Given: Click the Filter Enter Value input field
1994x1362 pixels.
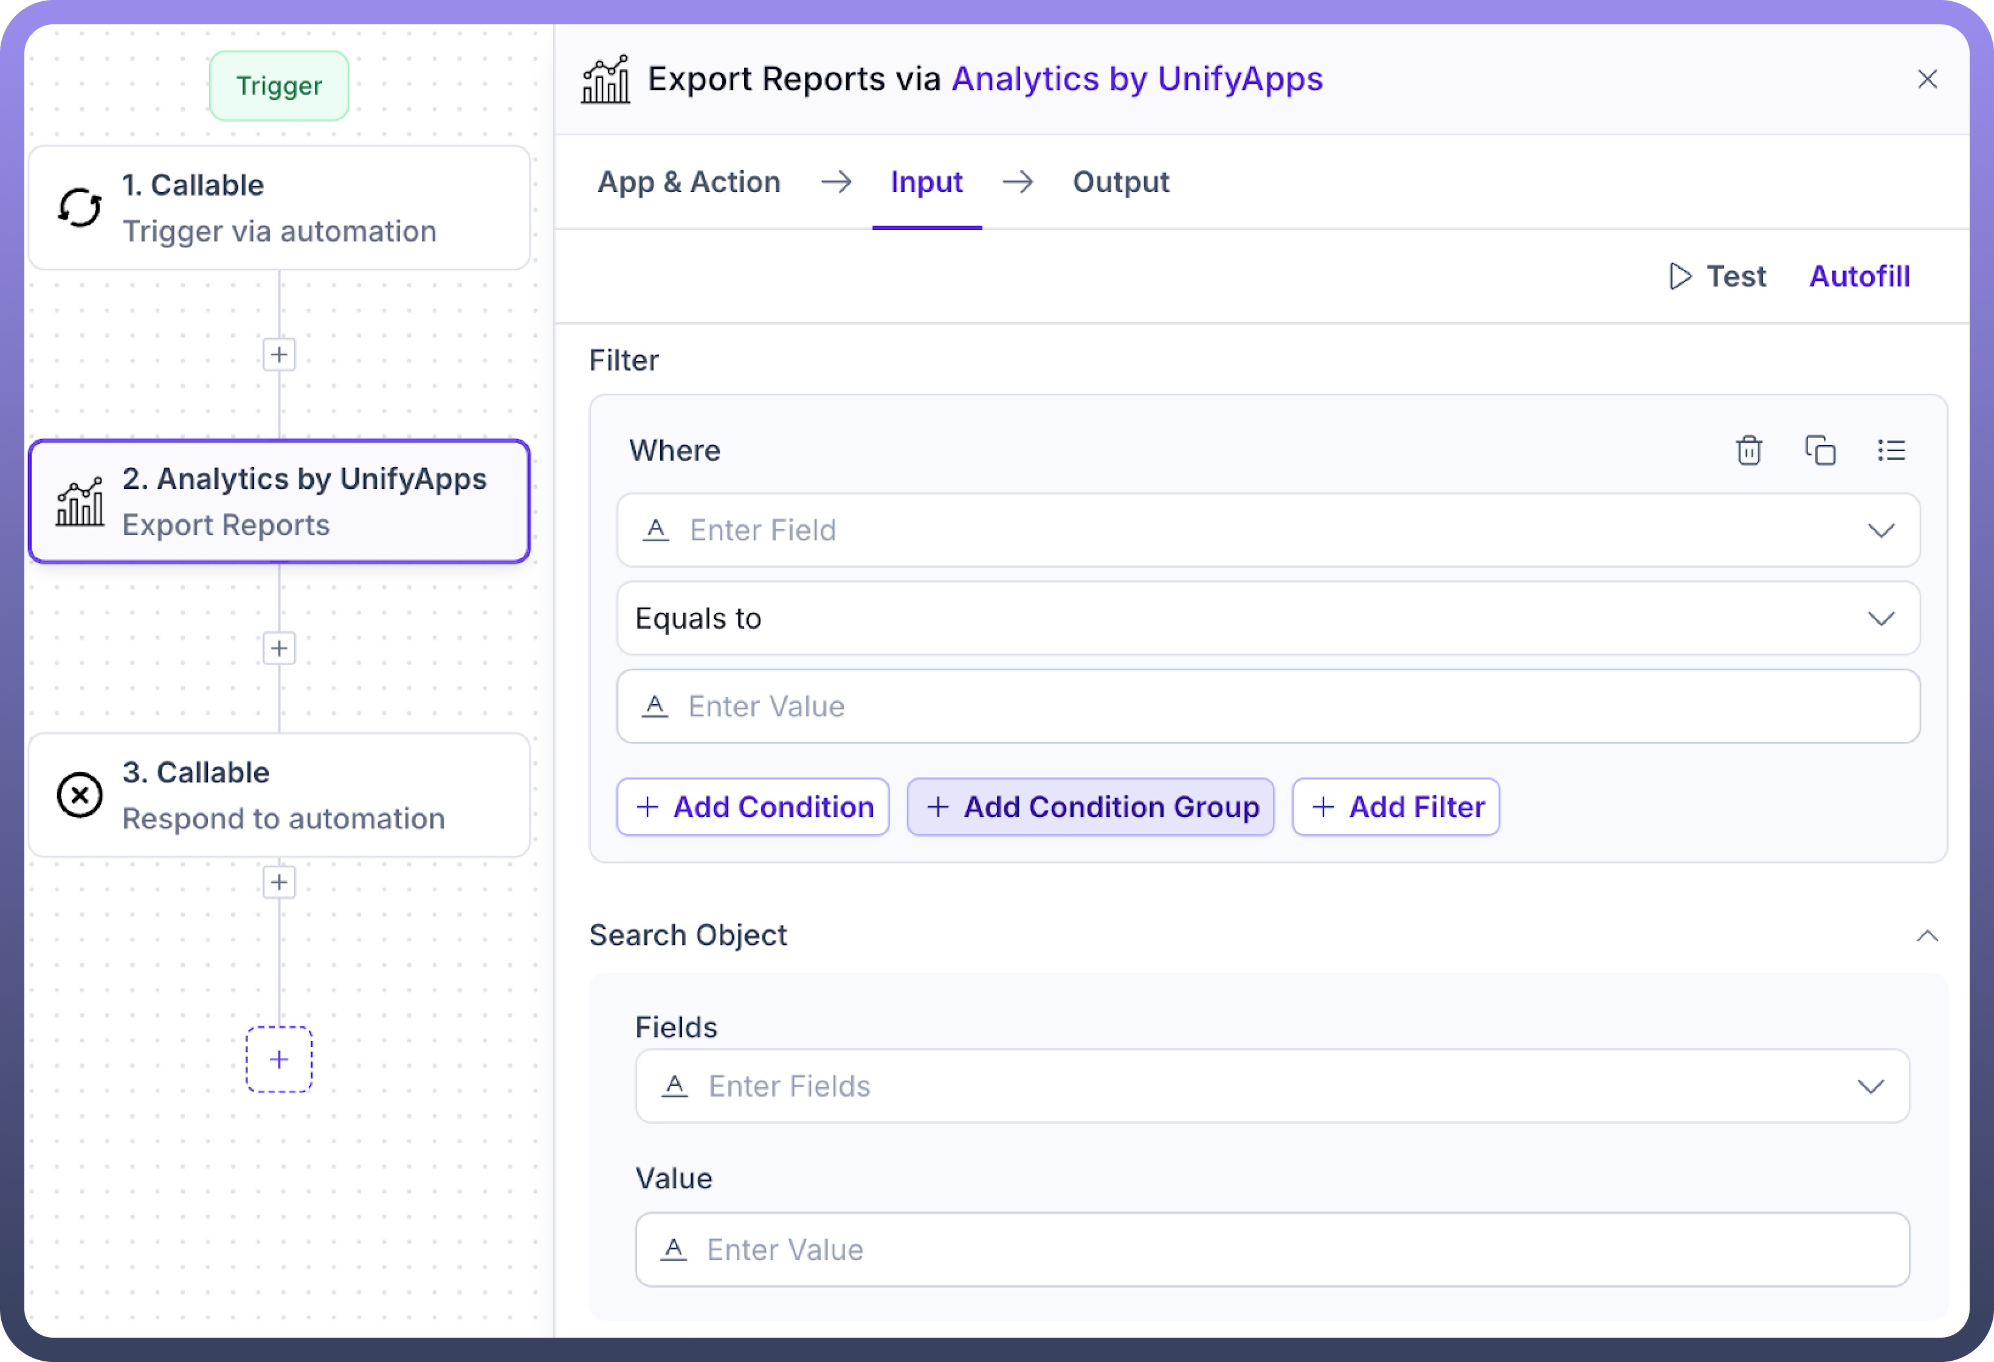Looking at the screenshot, I should coord(1268,707).
